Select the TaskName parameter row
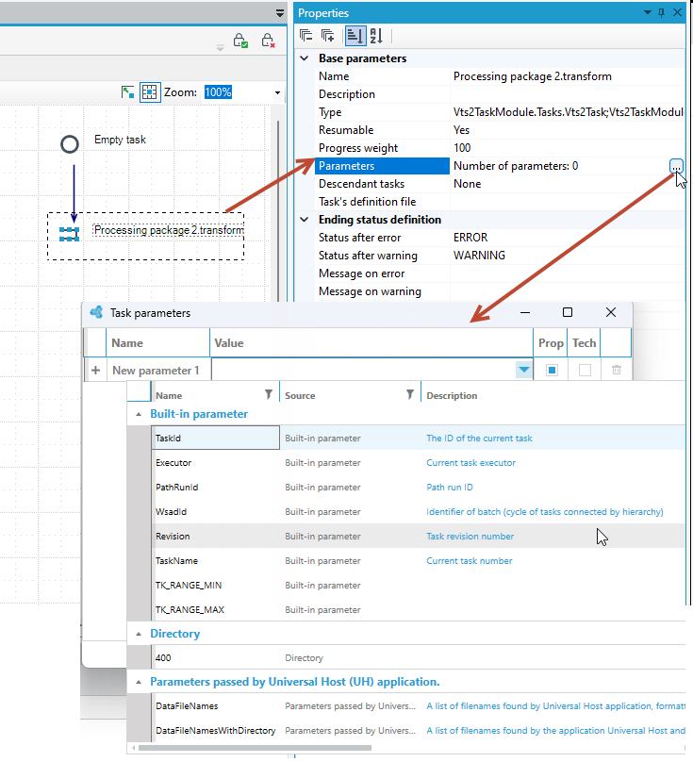This screenshot has width=693, height=762. tap(419, 560)
